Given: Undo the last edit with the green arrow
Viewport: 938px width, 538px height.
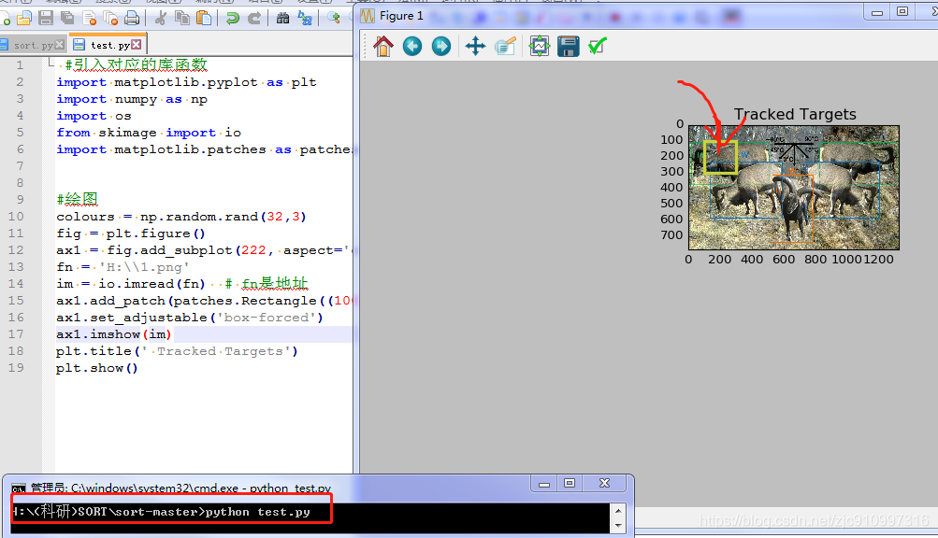Looking at the screenshot, I should [232, 17].
